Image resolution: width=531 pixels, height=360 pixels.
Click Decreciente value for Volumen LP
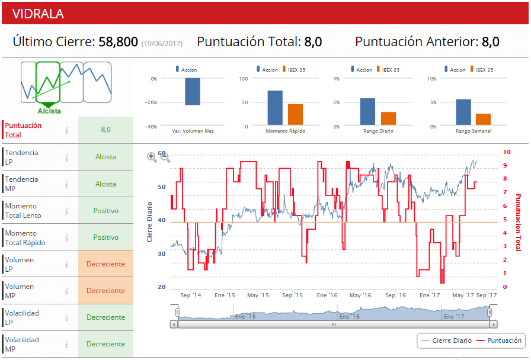pyautogui.click(x=105, y=264)
